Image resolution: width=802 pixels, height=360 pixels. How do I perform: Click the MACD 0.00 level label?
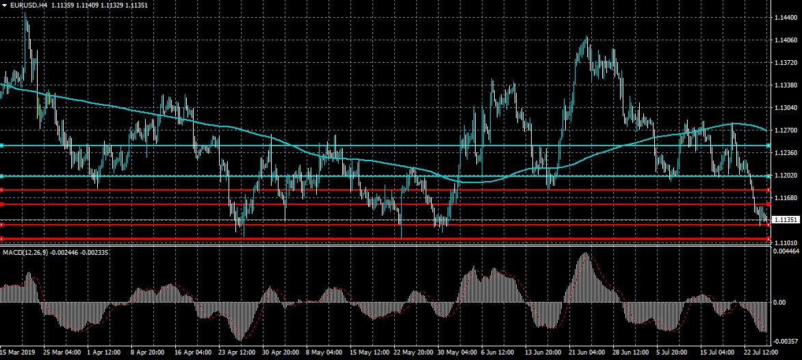point(780,301)
